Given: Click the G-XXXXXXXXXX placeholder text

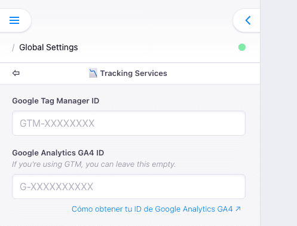Looking at the screenshot, I should pyautogui.click(x=56, y=187).
